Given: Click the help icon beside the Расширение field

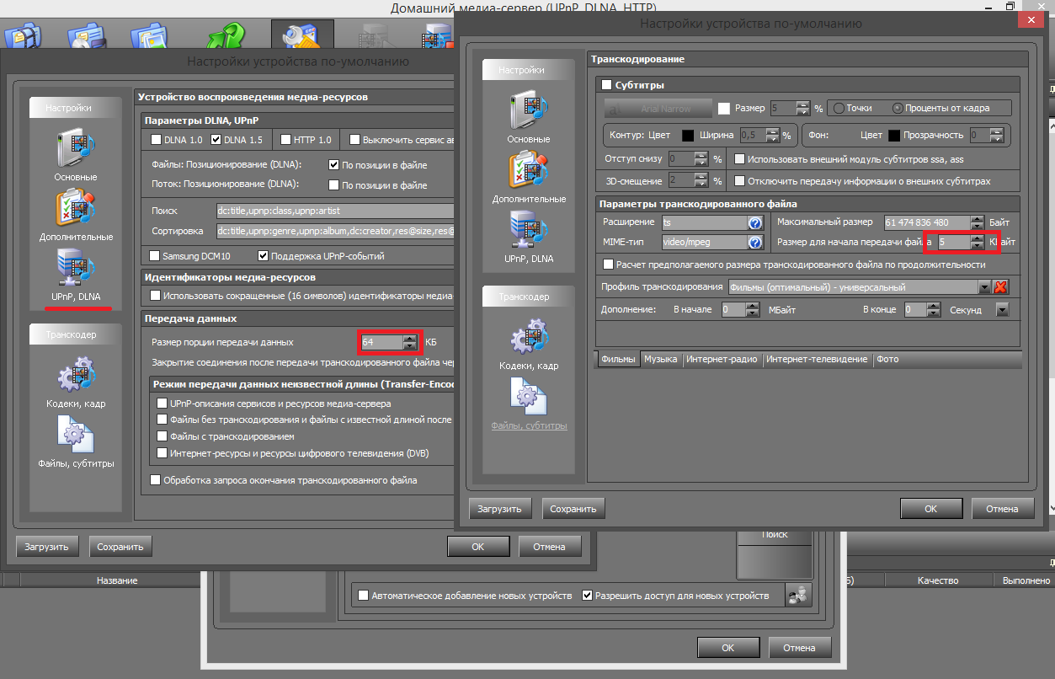Looking at the screenshot, I should [x=755, y=222].
